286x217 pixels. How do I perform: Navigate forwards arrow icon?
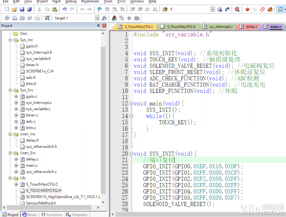pyautogui.click(x=89, y=9)
